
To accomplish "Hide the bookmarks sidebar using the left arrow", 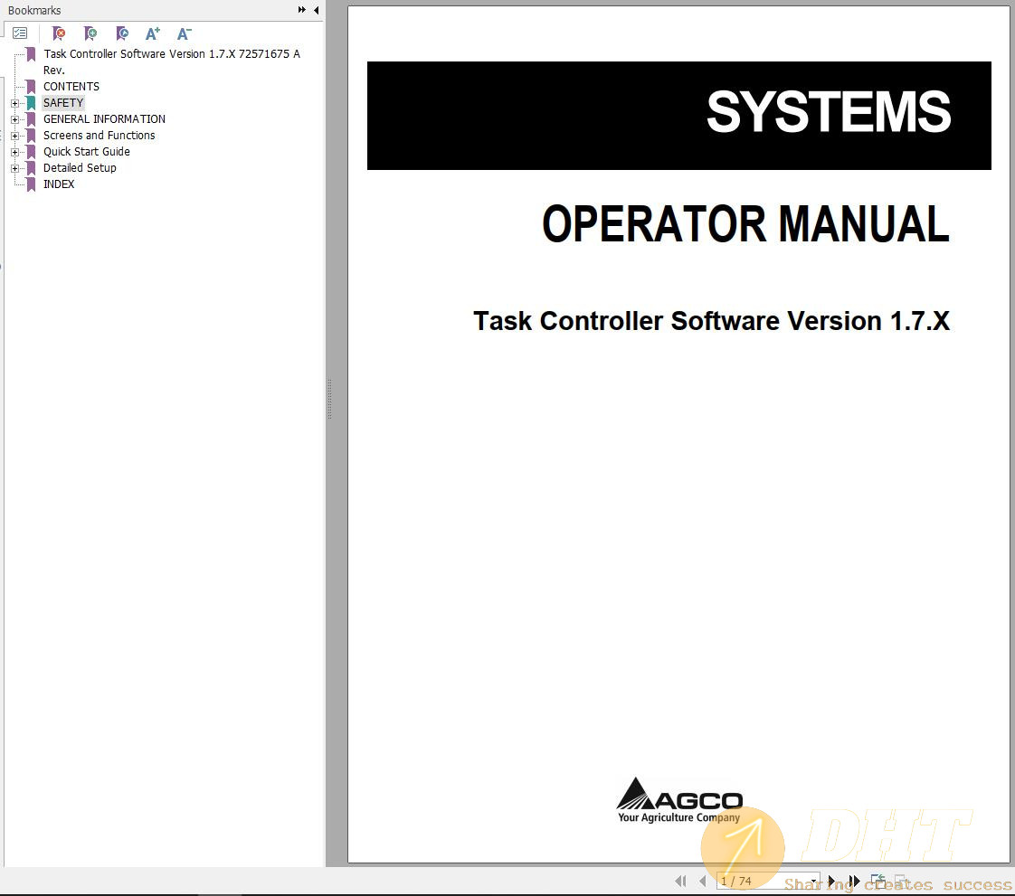I will click(x=315, y=10).
